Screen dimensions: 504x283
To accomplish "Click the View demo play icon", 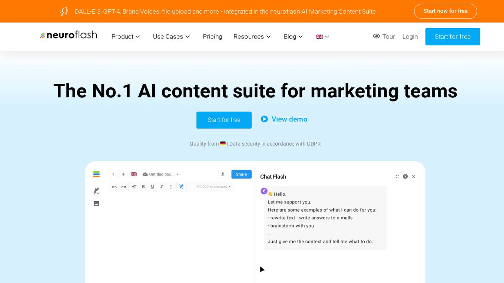I will tap(264, 119).
